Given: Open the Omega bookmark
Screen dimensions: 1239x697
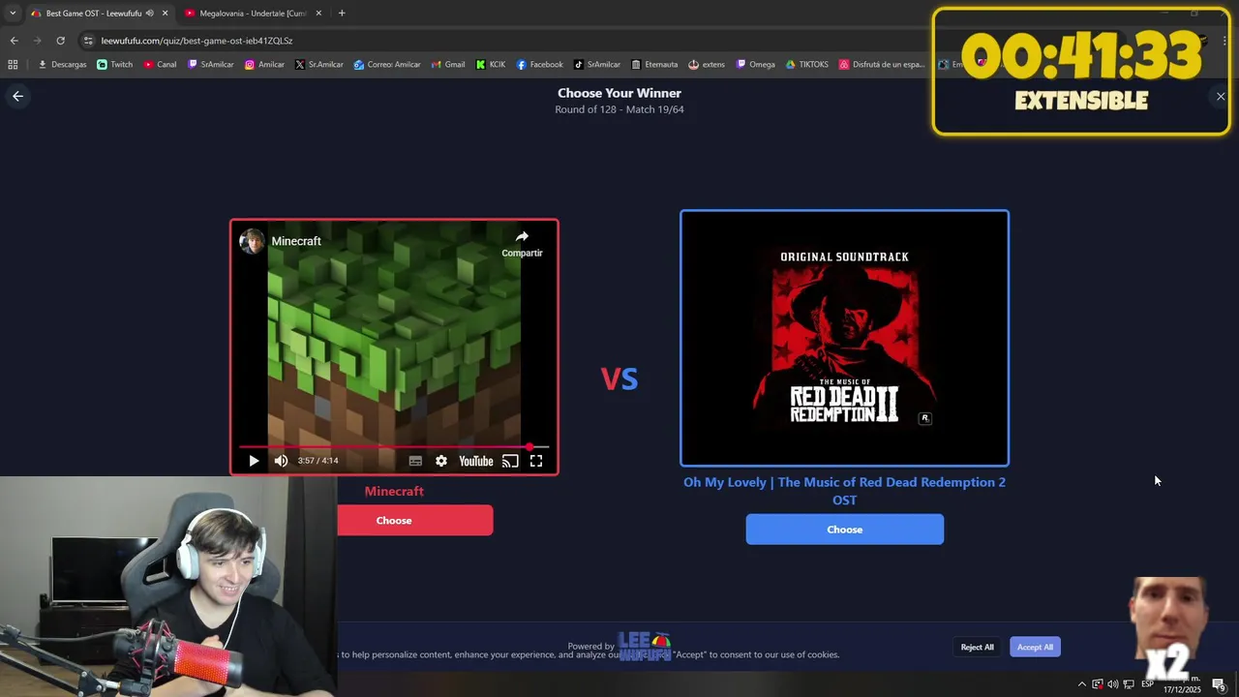Looking at the screenshot, I should pos(756,65).
